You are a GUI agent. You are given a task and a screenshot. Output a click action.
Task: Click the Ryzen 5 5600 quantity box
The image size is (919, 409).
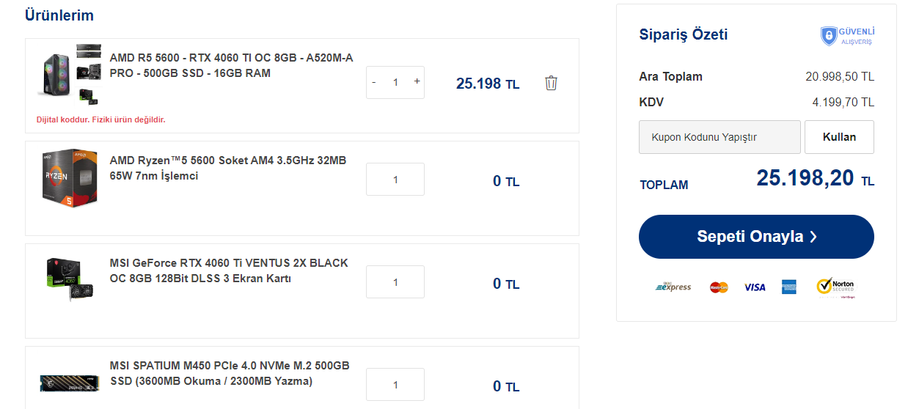pyautogui.click(x=395, y=180)
